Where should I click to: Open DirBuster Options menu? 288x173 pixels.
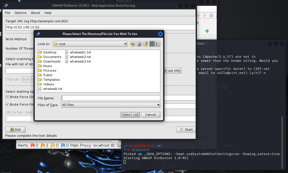click(x=20, y=13)
